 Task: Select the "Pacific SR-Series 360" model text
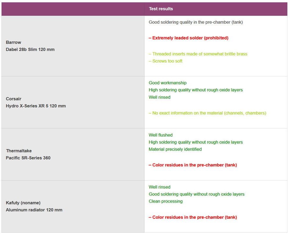(x=28, y=158)
